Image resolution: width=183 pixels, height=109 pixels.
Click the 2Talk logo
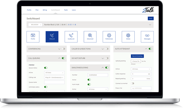coord(148,10)
